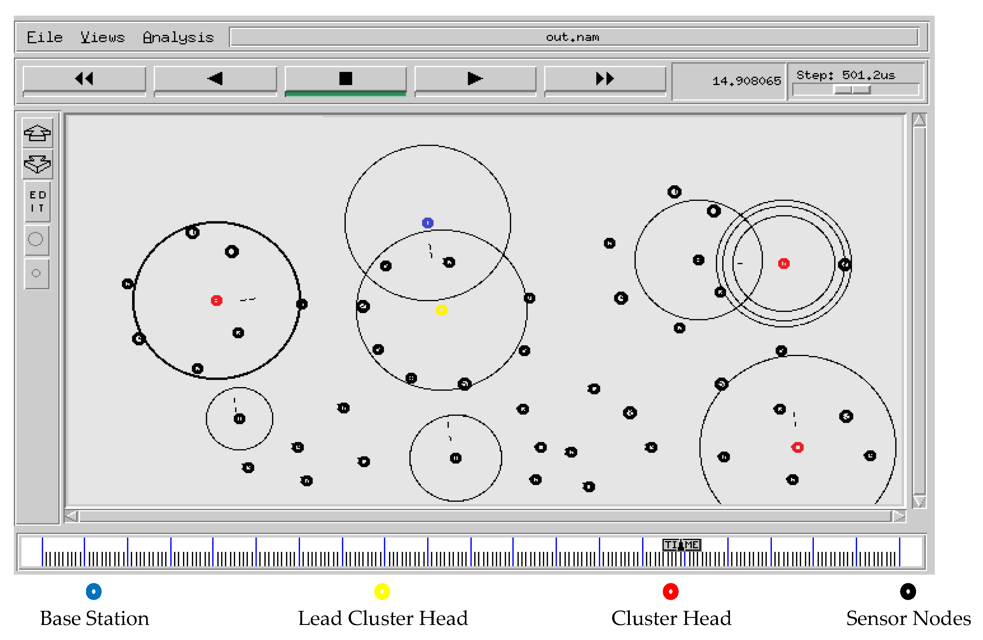Click the zoom in tray icon
This screenshot has height=640, width=983.
[x=37, y=133]
